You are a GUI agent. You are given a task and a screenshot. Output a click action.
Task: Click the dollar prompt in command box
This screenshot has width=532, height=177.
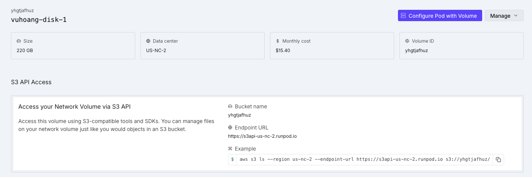tap(233, 160)
